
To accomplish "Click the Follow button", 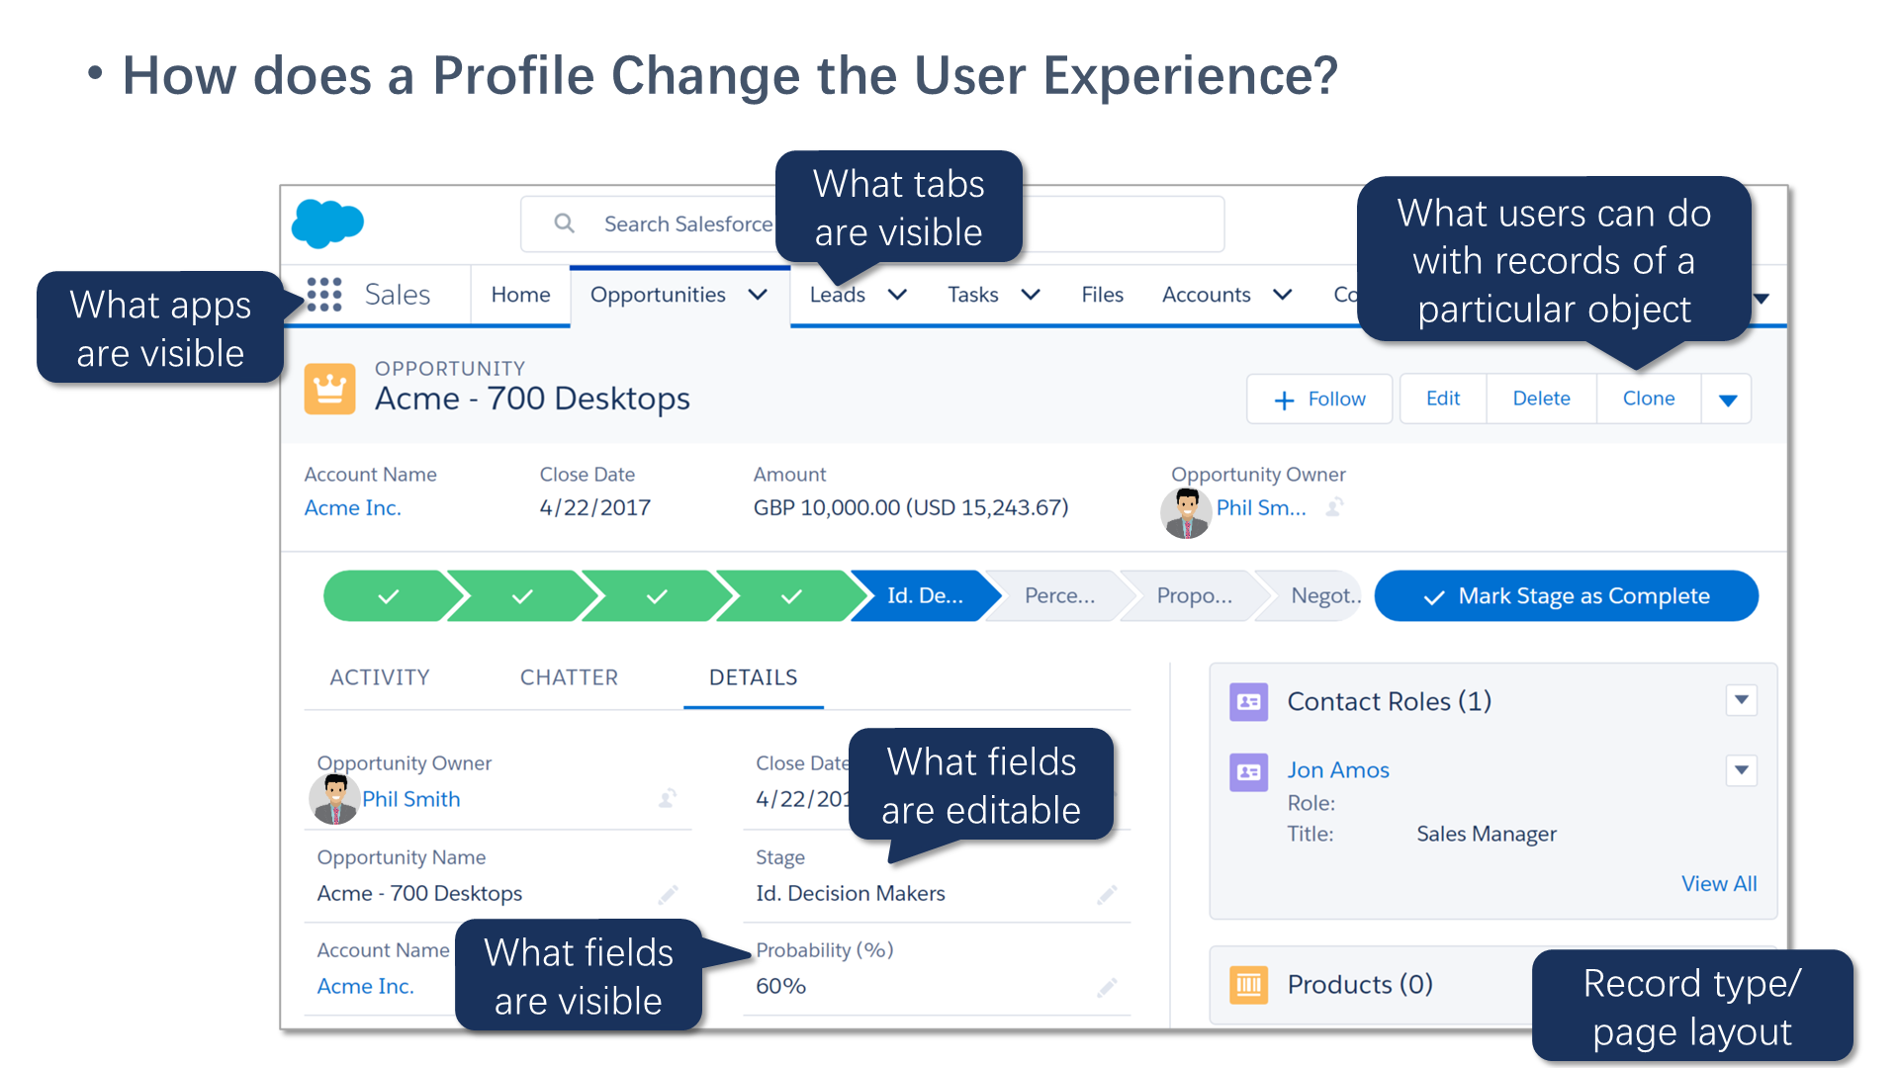I will pyautogui.click(x=1319, y=400).
